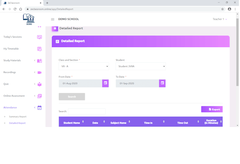Screen dimensions: 240x164
Task: Click the Attendance calendar check icon
Action: click(x=39, y=108)
